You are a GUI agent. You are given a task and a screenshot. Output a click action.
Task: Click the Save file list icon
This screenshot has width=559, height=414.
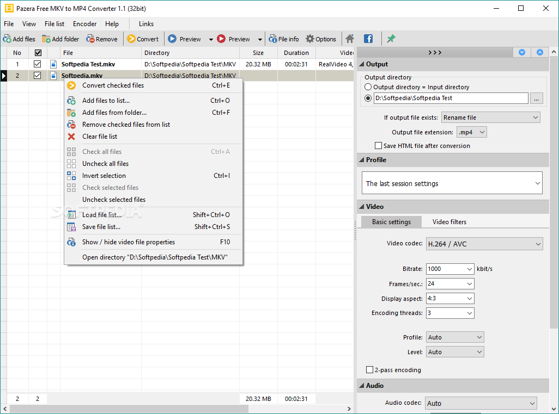click(71, 227)
